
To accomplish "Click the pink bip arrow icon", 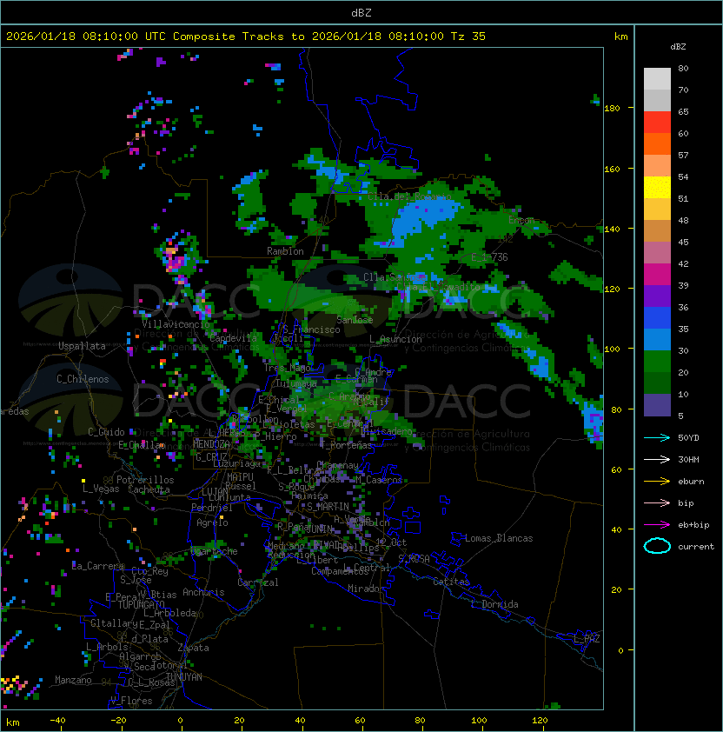I will (657, 502).
